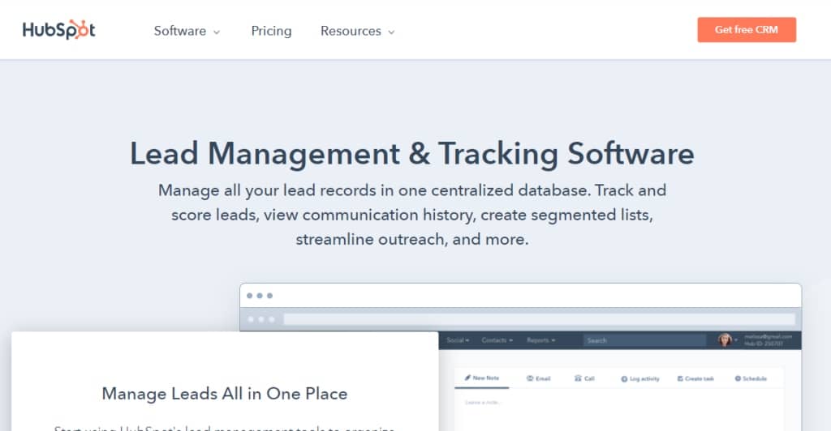This screenshot has height=431, width=831.
Task: Open the Pricing page
Action: 271,32
